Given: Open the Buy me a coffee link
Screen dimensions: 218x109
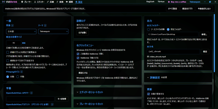Looking at the screenshot, I should [177, 2].
